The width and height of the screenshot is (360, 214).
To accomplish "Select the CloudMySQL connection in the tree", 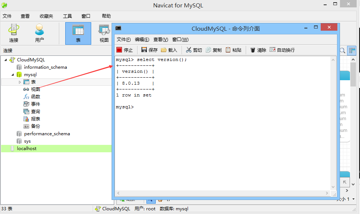I will (31, 60).
